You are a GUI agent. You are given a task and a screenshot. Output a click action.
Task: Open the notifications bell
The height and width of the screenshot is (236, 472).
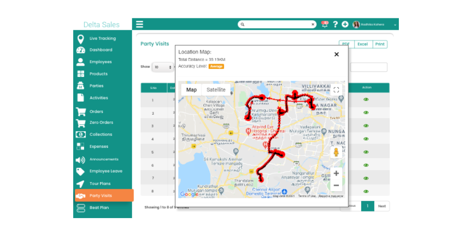coord(325,24)
